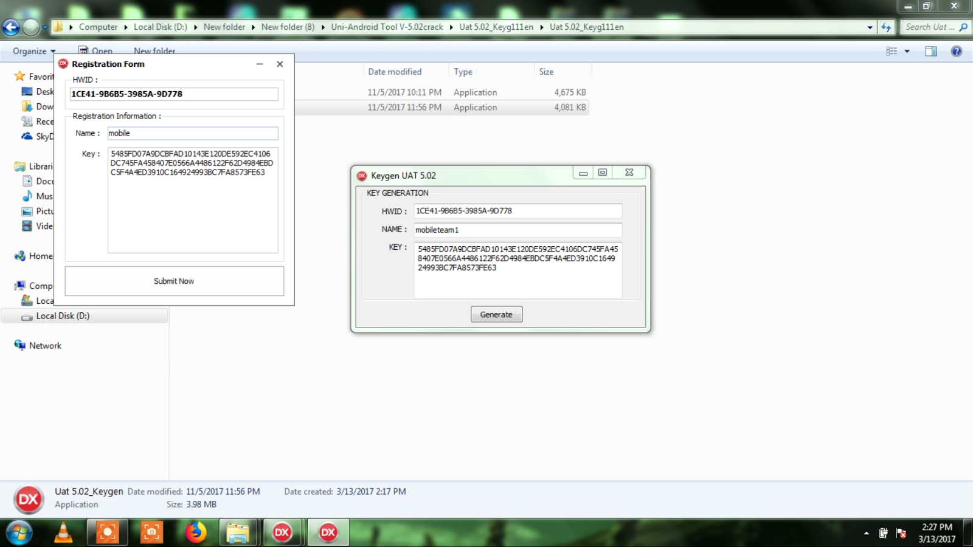Open VLC media player from taskbar
973x547 pixels.
tap(63, 532)
